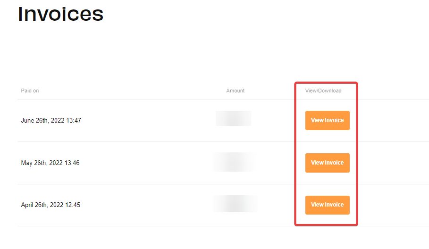Click the Invoices page heading
429x249 pixels.
tap(60, 14)
